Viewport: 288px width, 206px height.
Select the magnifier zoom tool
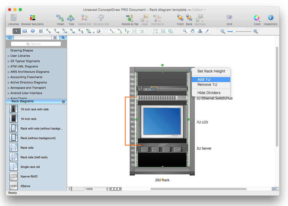click(x=185, y=31)
